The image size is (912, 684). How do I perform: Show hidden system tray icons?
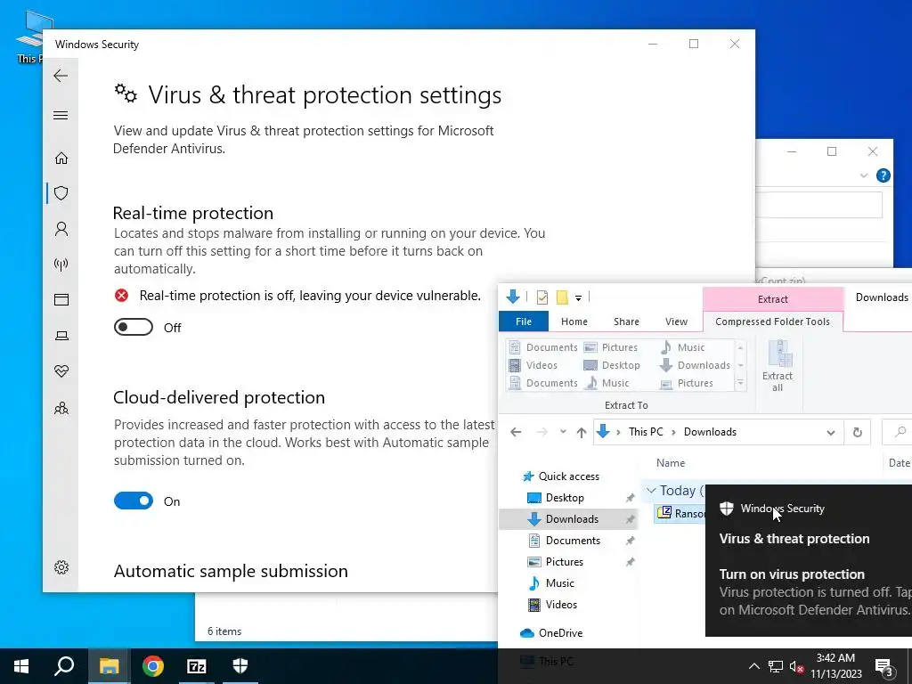(753, 666)
